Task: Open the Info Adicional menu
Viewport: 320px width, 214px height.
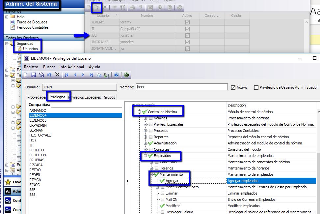Action: click(72, 67)
